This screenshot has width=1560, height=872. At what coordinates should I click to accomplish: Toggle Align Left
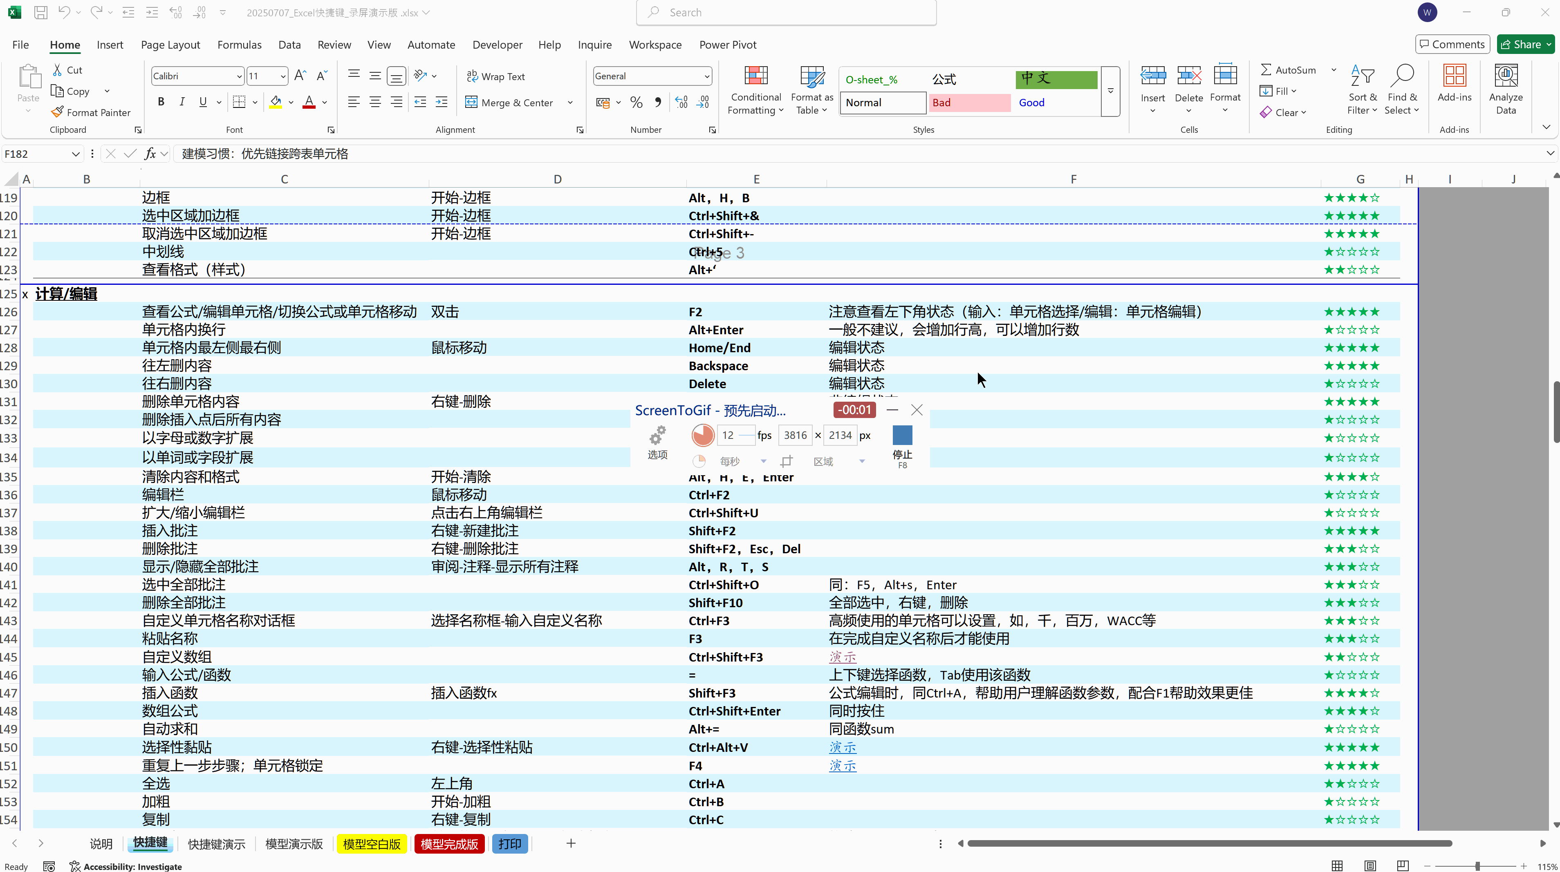tap(354, 102)
